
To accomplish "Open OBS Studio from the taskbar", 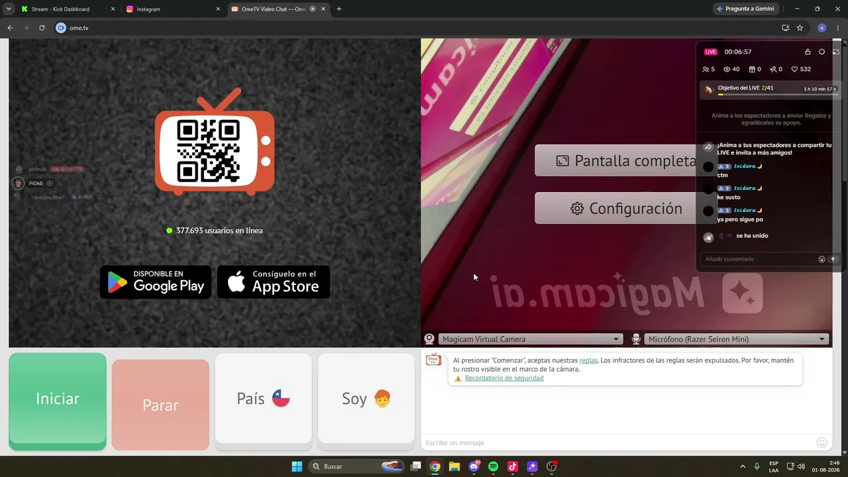I will (552, 466).
